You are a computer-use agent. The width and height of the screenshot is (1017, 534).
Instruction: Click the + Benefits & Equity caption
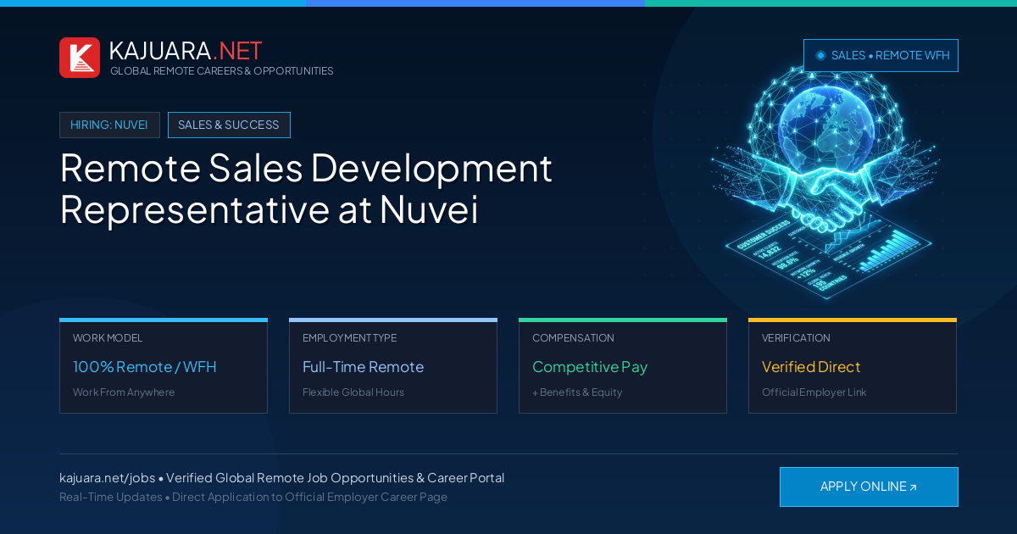click(x=577, y=392)
